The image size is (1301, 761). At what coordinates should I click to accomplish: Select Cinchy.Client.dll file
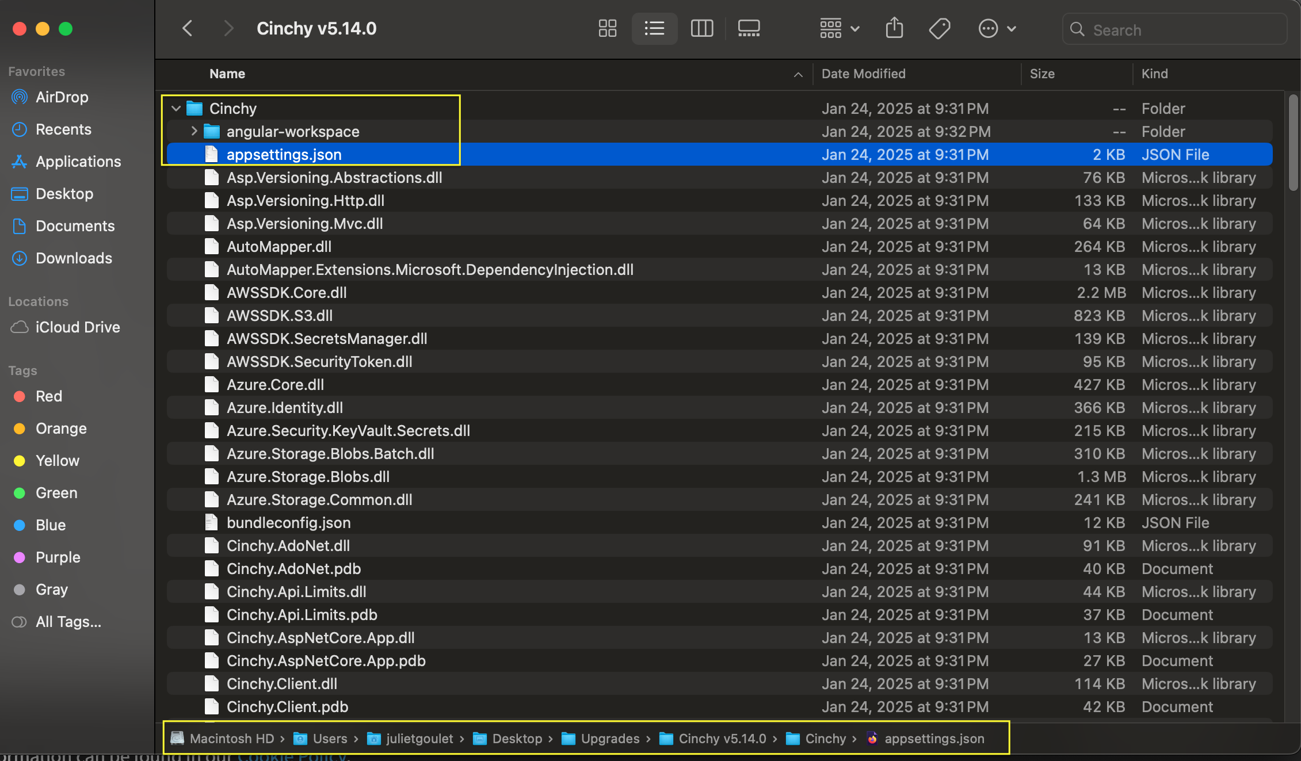(719, 683)
